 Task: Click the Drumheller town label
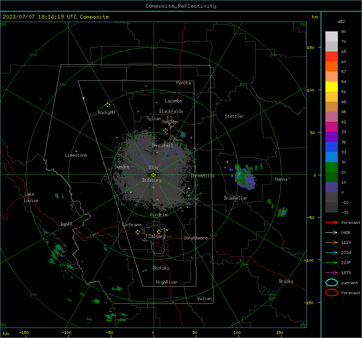236,198
